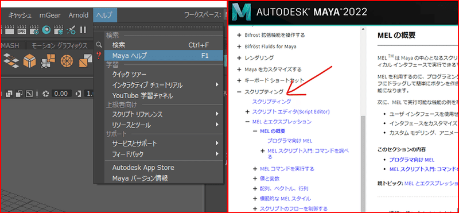Click the Autodesk Maya logo in help page
The height and width of the screenshot is (213, 459).
click(x=242, y=12)
